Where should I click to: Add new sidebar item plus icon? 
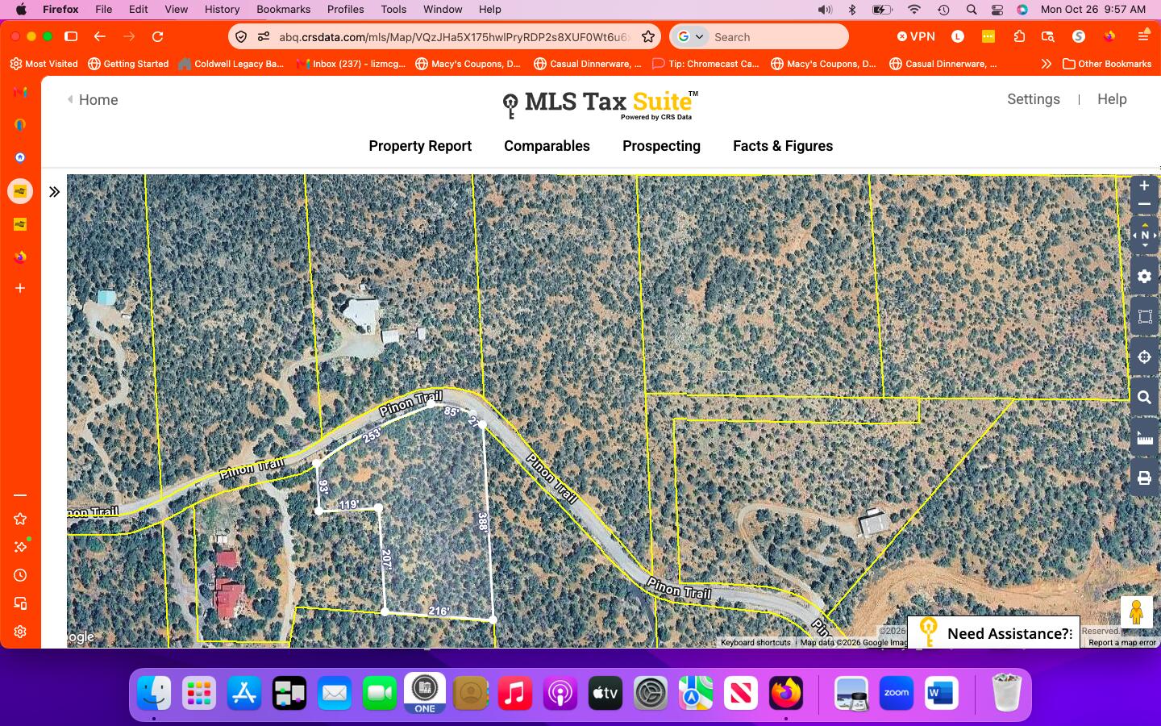[x=20, y=288]
